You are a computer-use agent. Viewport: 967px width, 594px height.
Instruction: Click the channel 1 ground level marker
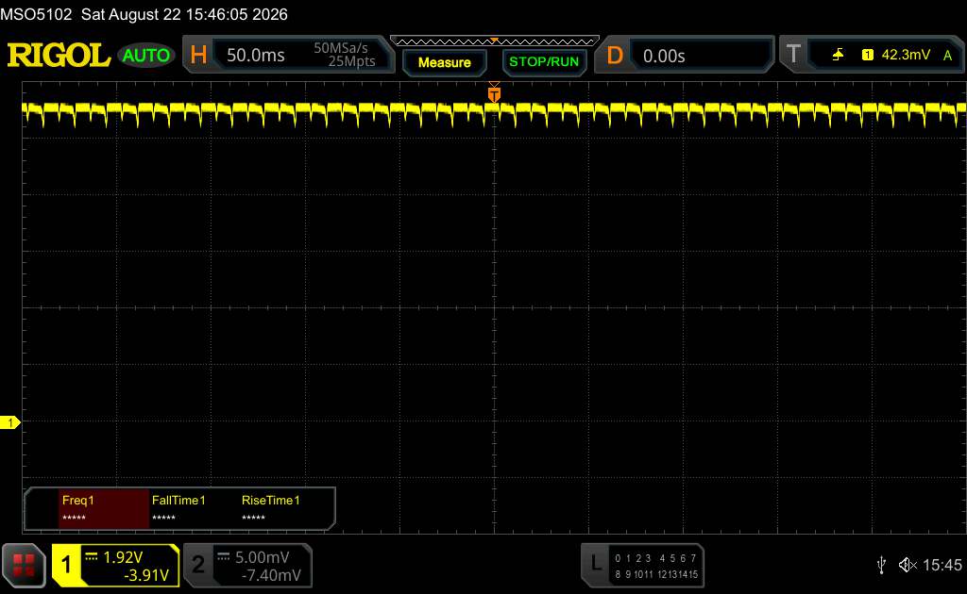(9, 422)
